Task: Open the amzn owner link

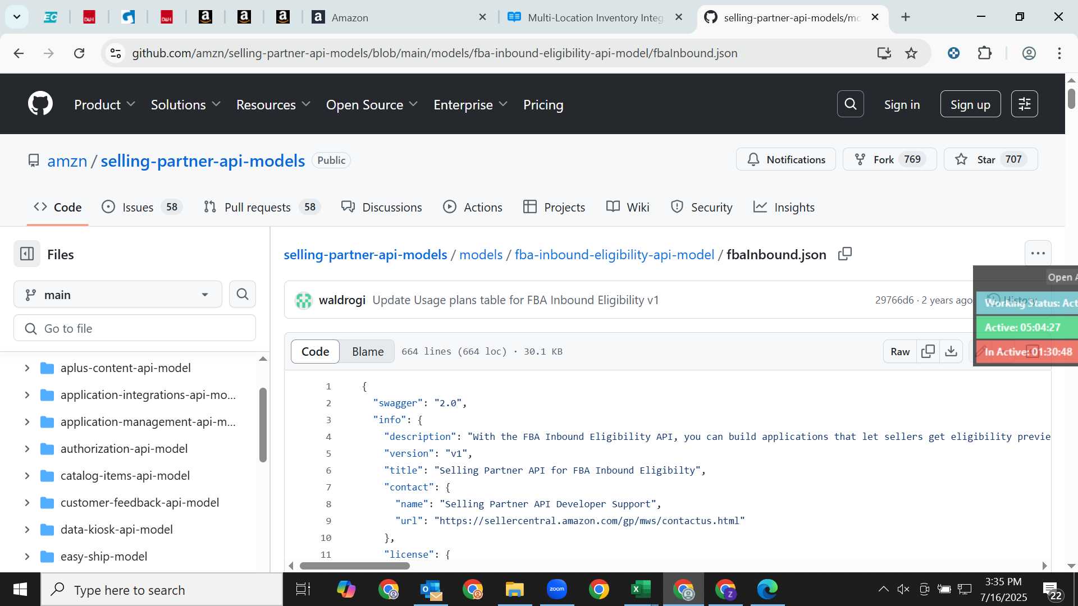Action: pos(67,161)
